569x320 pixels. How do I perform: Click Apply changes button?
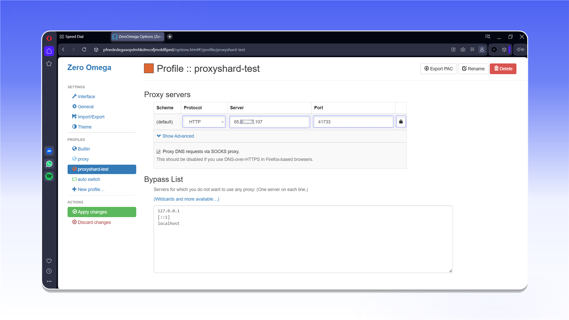[x=102, y=212]
